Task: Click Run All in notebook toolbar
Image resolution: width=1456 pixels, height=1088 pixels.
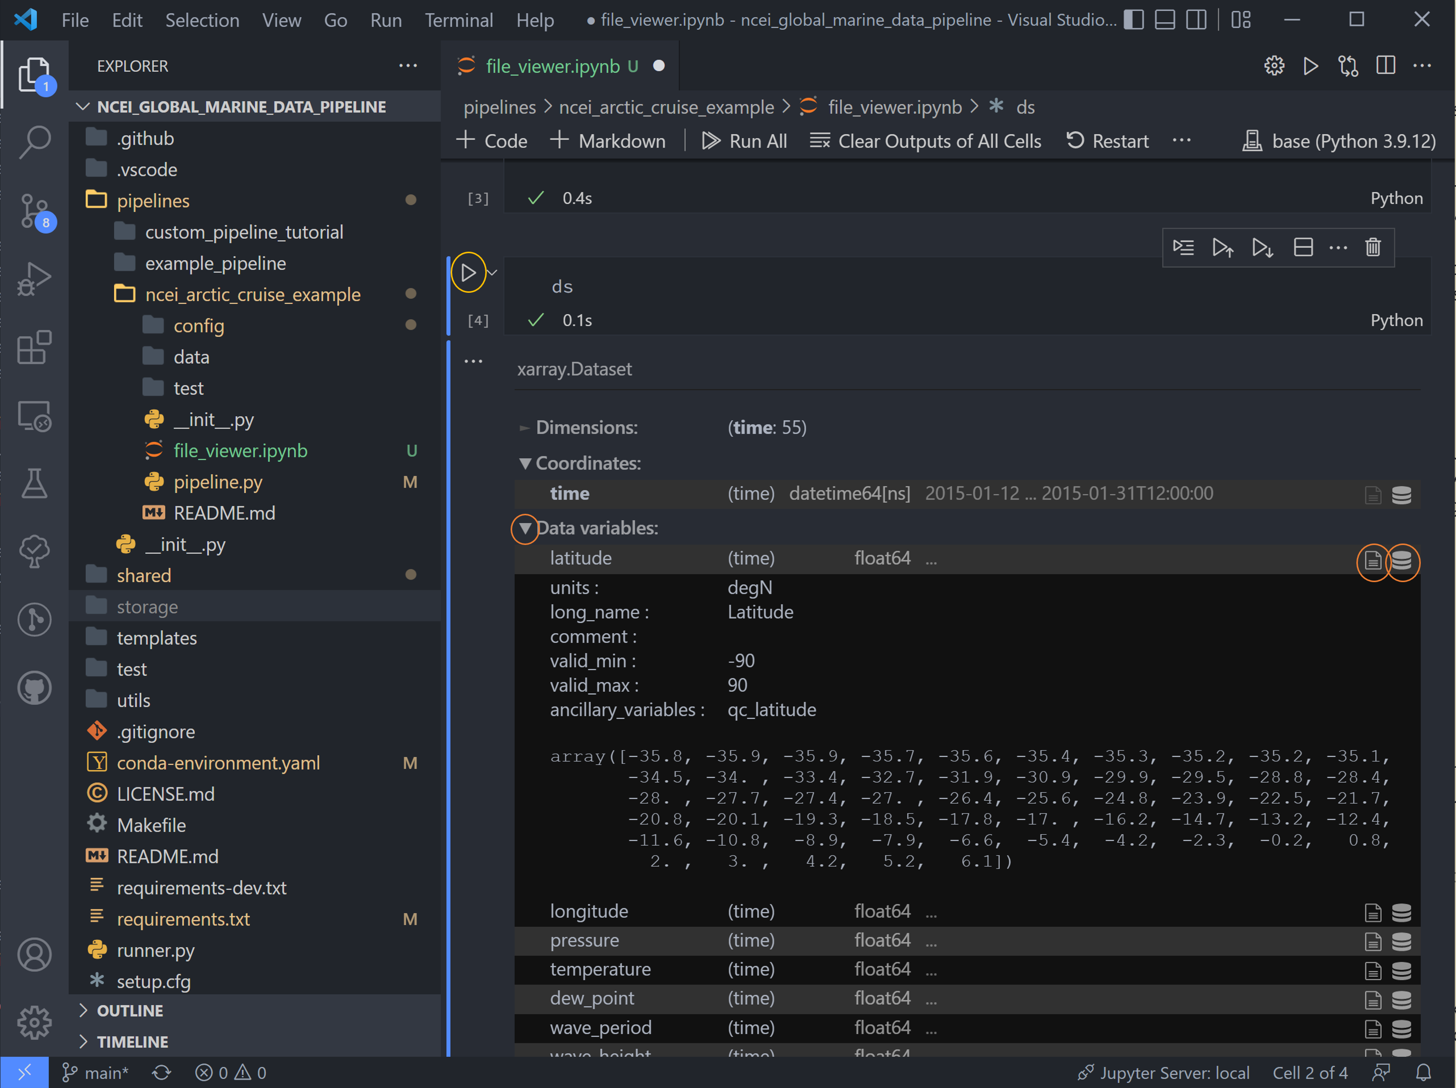Action: point(744,141)
